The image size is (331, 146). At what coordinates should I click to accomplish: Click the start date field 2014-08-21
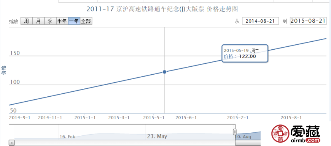pos(261,21)
